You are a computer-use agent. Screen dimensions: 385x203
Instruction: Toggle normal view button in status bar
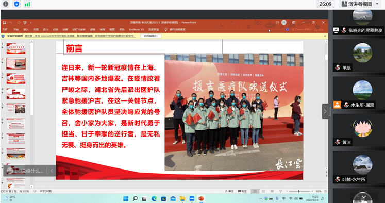pos(255,191)
